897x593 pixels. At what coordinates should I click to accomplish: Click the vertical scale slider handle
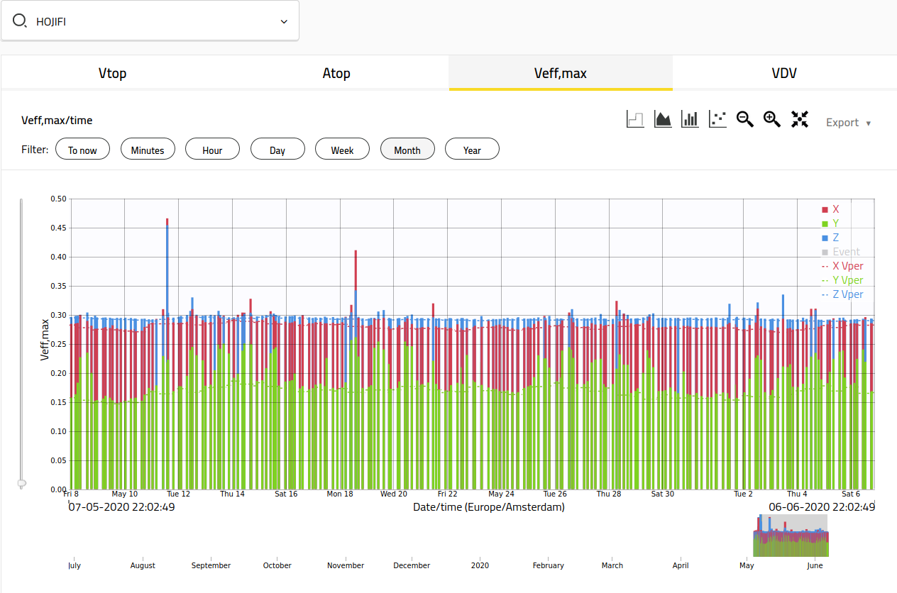coord(22,484)
